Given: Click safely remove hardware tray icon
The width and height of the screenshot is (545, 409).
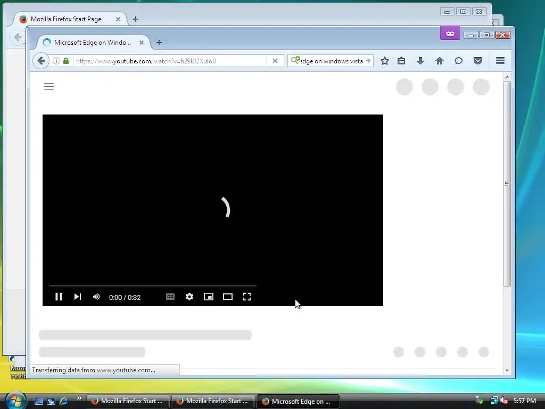Looking at the screenshot, I should click(x=480, y=400).
